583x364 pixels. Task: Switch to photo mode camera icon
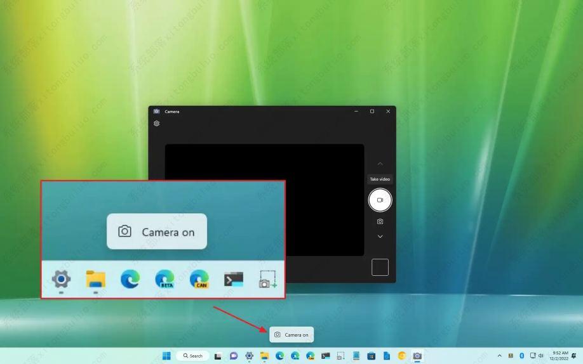pyautogui.click(x=380, y=221)
